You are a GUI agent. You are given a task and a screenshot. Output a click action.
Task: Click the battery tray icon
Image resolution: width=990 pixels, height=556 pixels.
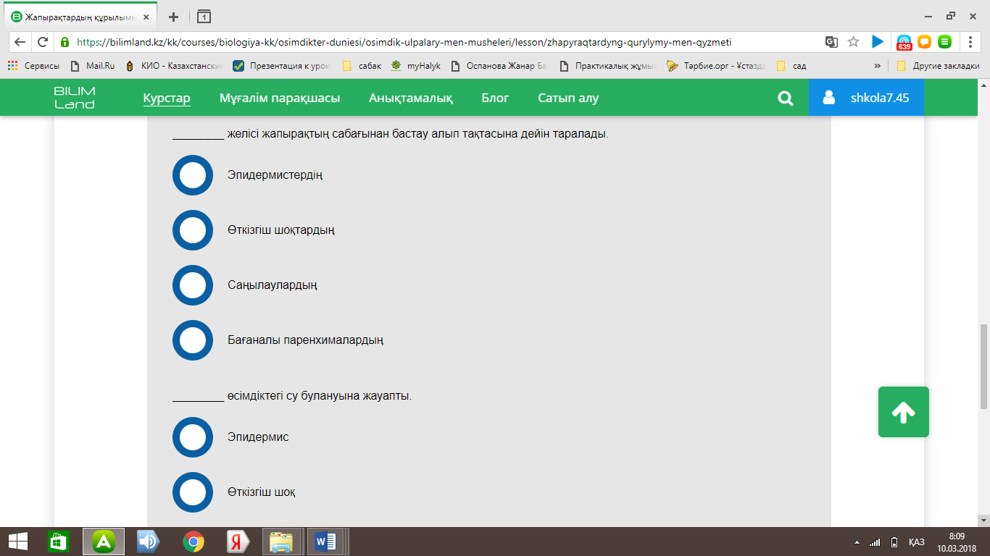click(x=894, y=542)
